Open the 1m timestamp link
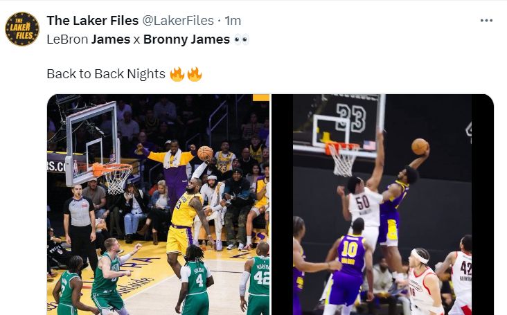Viewport: 507px width, 315px height. click(233, 21)
